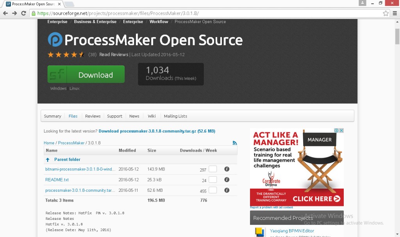Toggle the box beside bitnami-processmaker downloads
The width and height of the screenshot is (400, 237).
click(212, 169)
